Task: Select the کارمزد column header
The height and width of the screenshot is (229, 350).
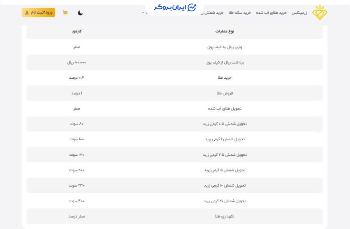Action: coord(77,31)
